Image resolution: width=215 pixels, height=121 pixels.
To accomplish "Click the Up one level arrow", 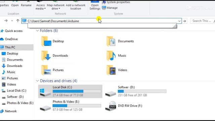I will pos(18,21).
